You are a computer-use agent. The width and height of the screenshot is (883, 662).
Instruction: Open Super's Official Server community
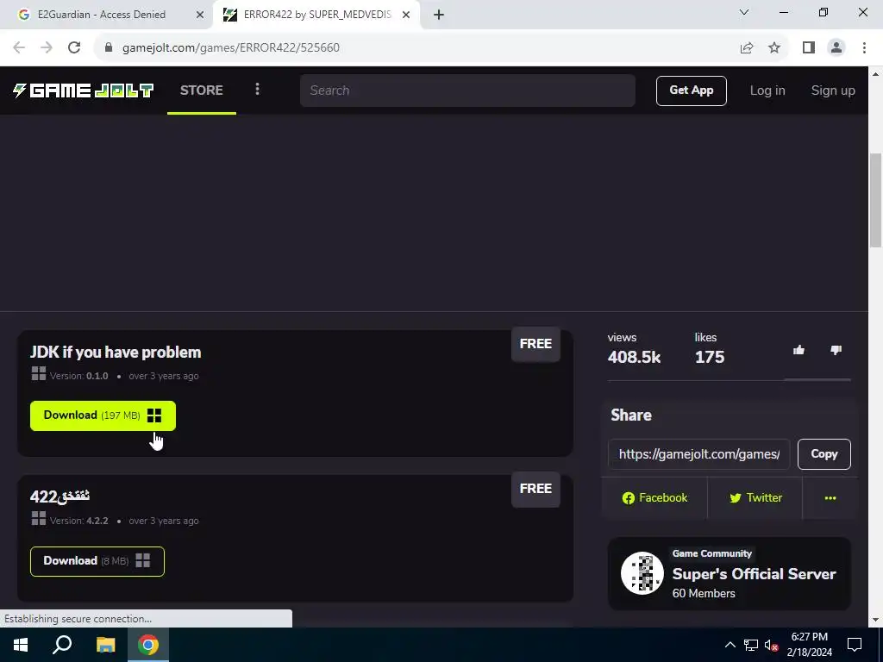[730, 573]
